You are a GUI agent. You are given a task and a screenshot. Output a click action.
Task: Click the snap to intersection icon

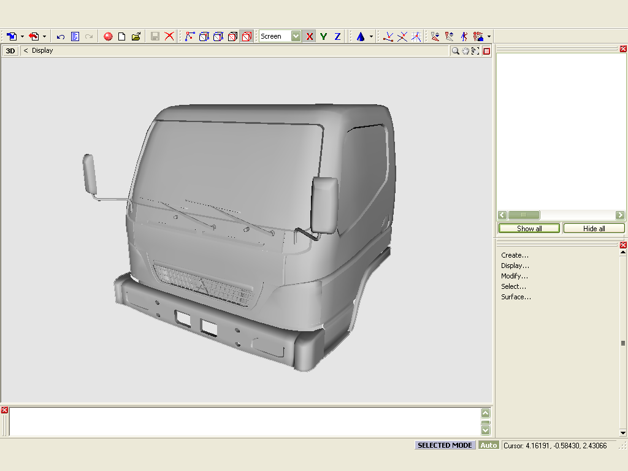point(402,36)
